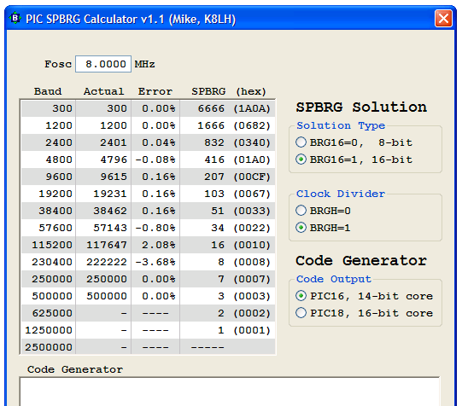
Task: Click the Code Generator output text area
Action: [230, 391]
